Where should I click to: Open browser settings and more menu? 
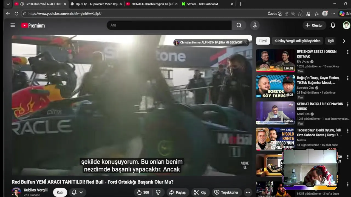[333, 14]
